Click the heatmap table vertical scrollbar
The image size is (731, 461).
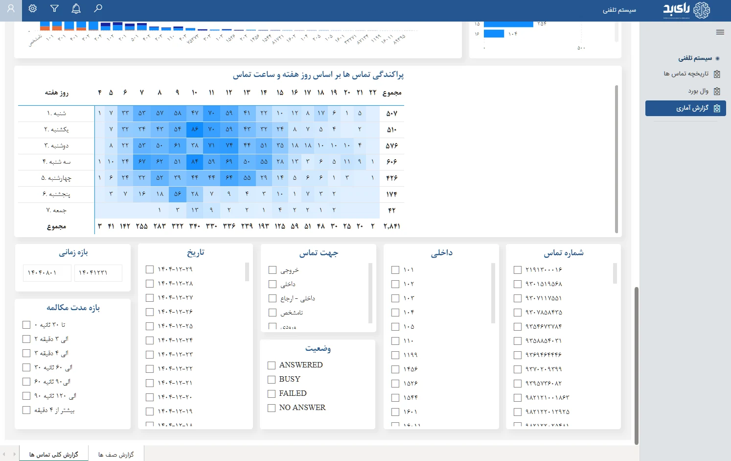tap(616, 159)
